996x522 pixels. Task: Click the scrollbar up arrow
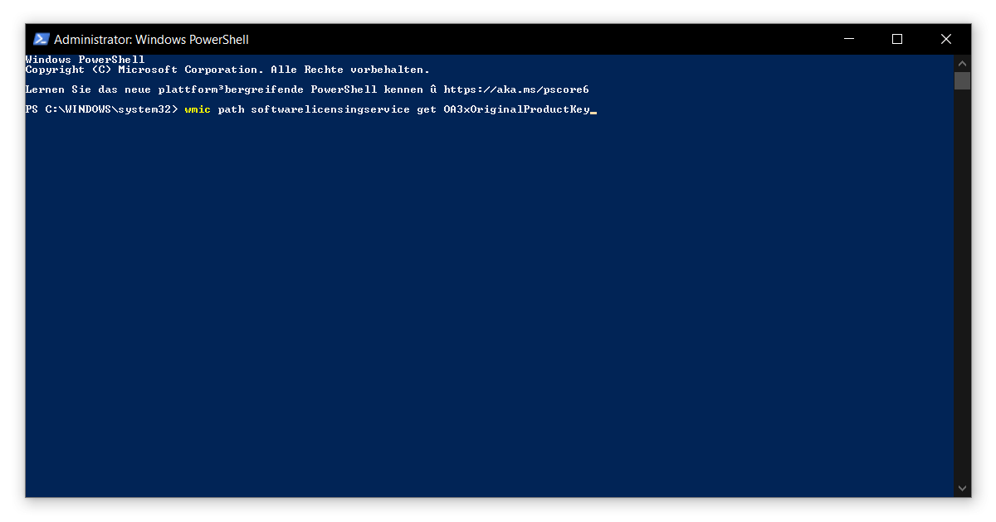click(962, 63)
